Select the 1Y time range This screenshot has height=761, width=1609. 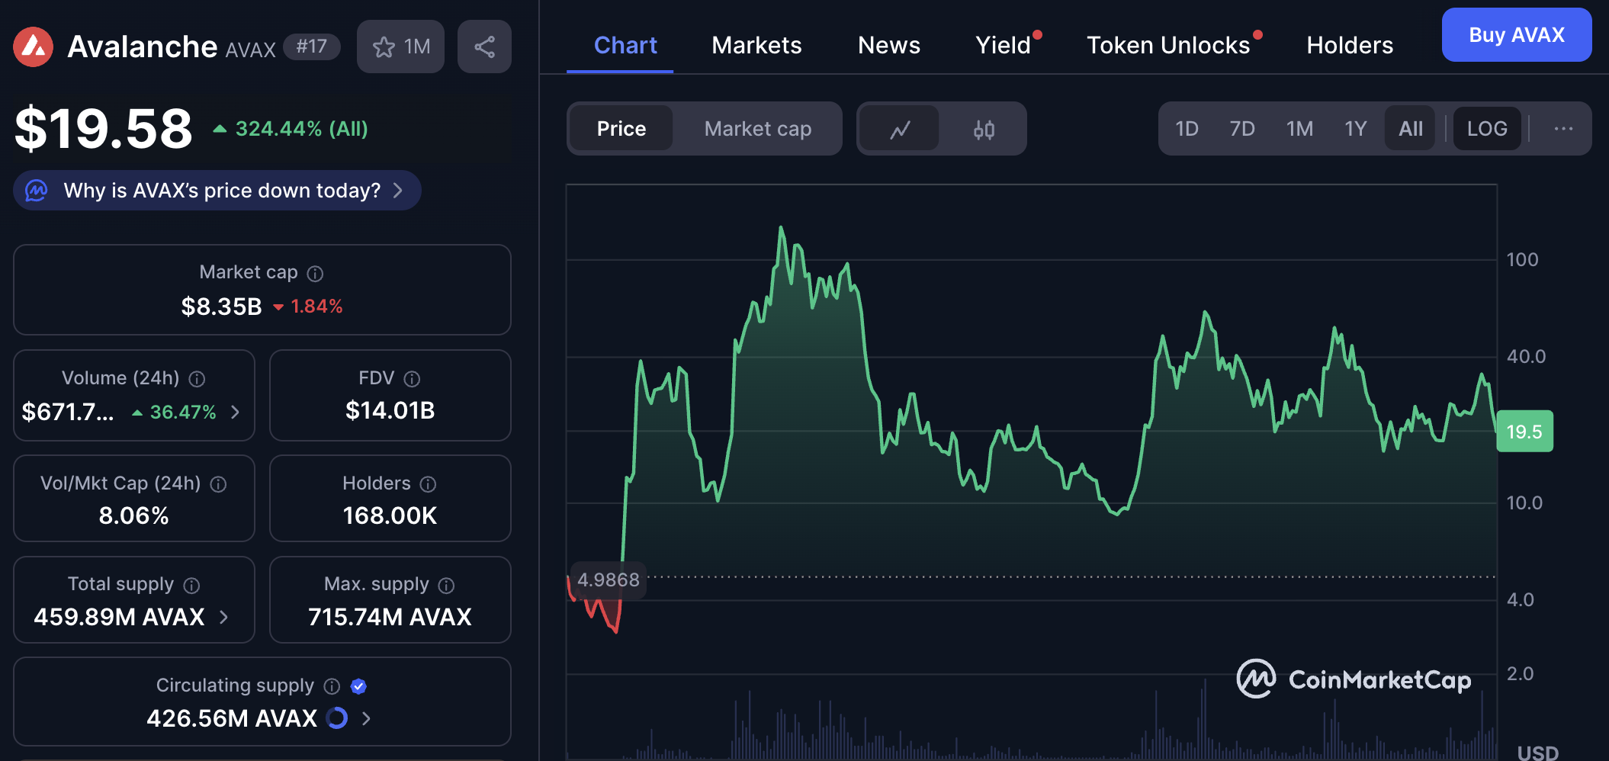tap(1355, 129)
